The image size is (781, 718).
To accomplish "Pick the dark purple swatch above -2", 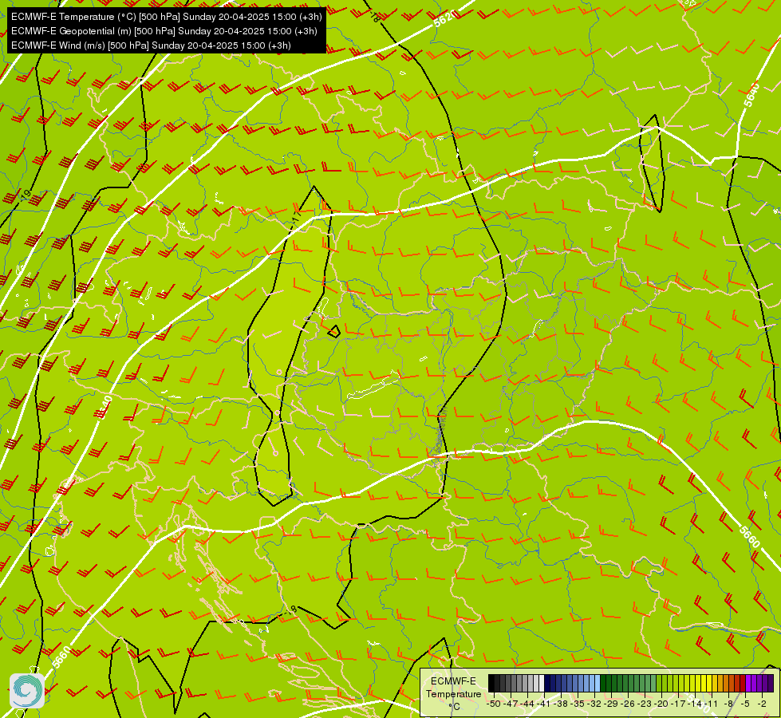I will [x=765, y=683].
